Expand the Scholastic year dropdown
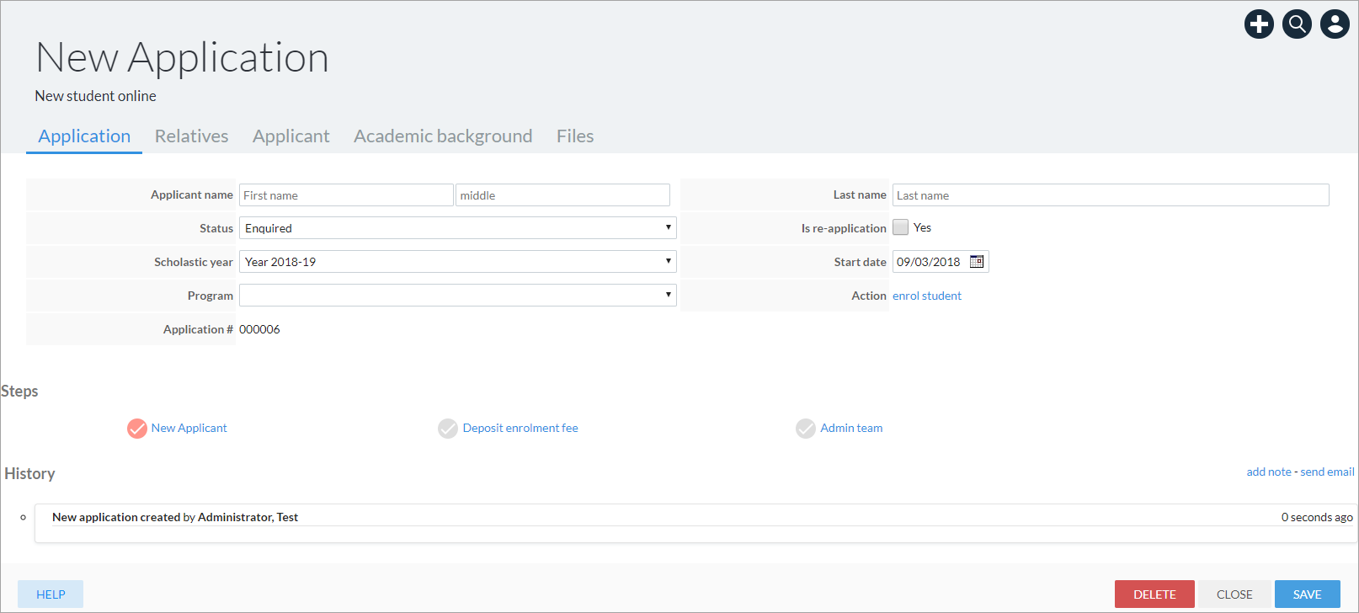 click(x=458, y=262)
